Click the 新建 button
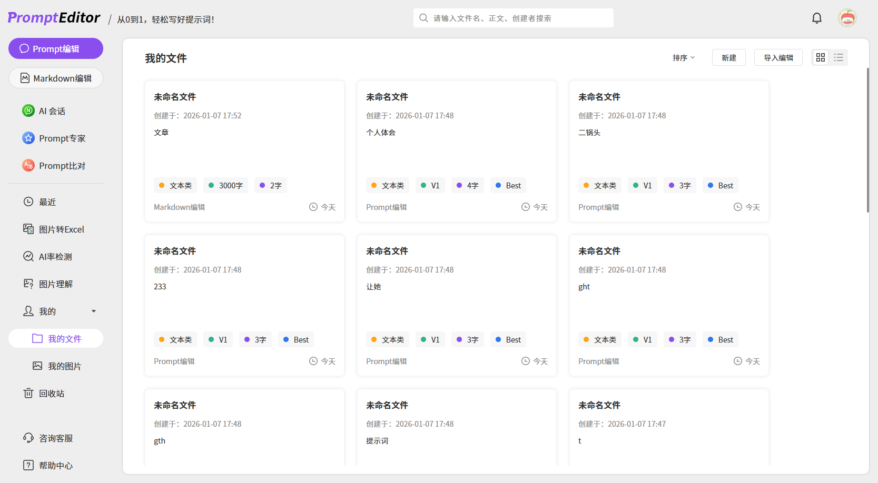 728,58
